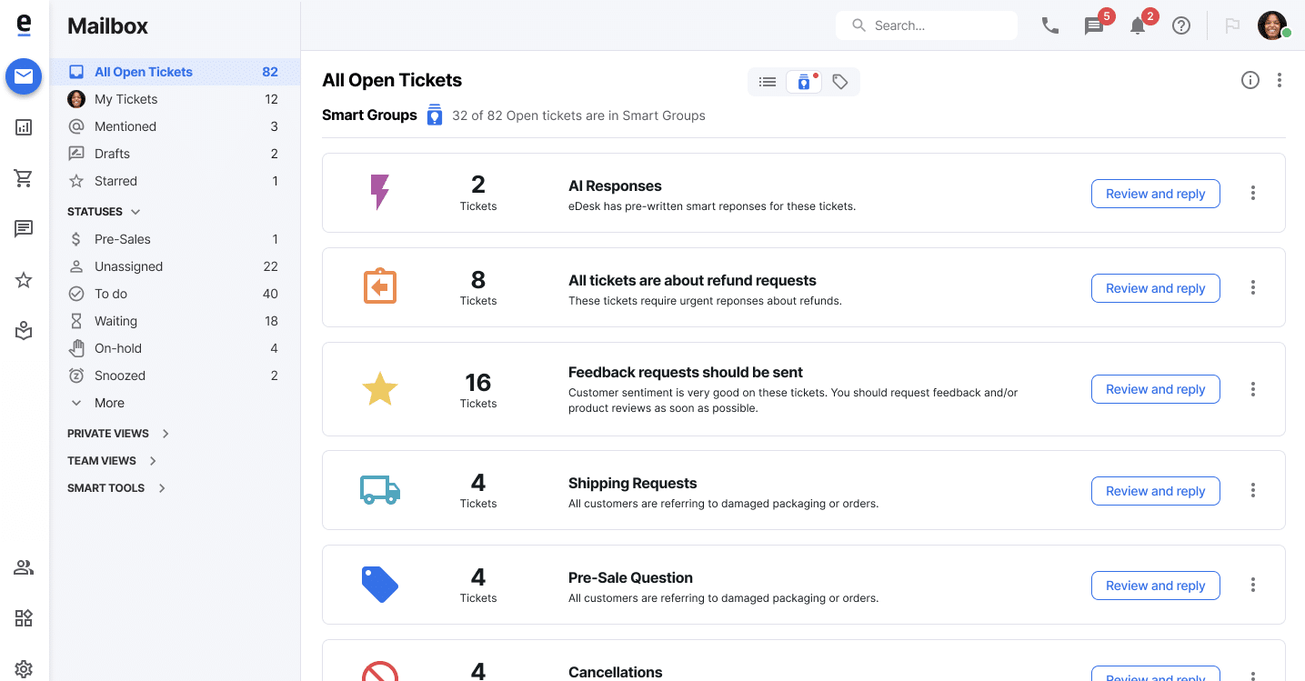Click the help question mark icon

(1181, 25)
